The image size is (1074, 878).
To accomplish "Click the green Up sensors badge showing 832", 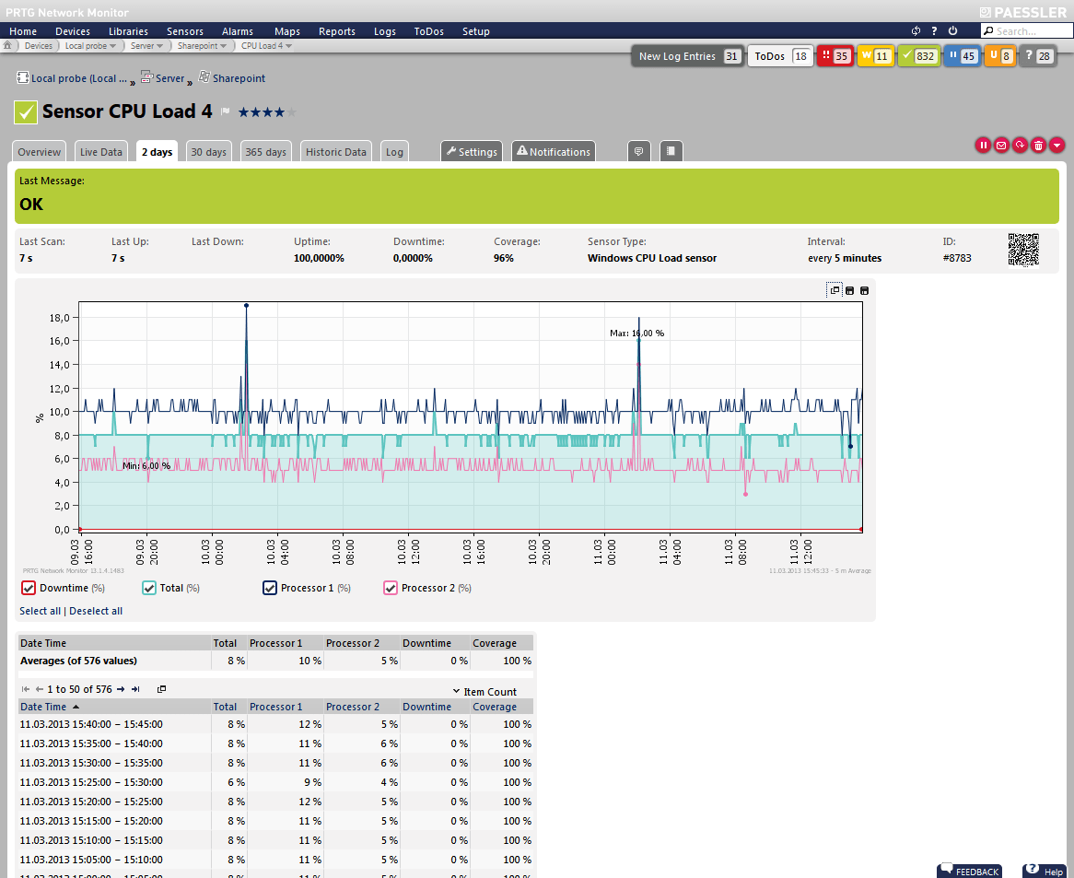I will tap(918, 56).
